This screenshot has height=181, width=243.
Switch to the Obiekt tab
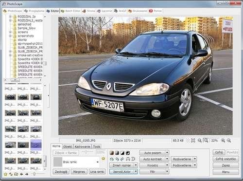click(68, 146)
